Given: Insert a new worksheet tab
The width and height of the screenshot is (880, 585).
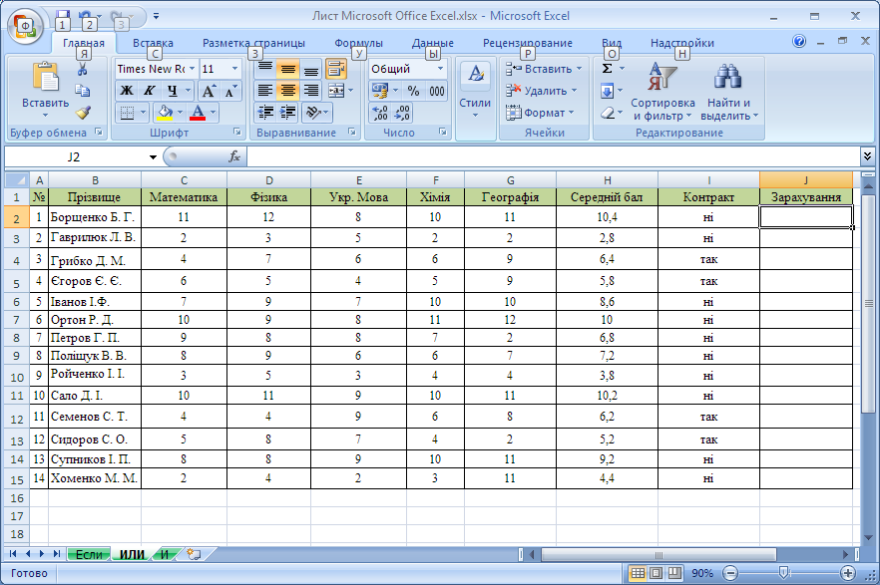Looking at the screenshot, I should coord(194,555).
